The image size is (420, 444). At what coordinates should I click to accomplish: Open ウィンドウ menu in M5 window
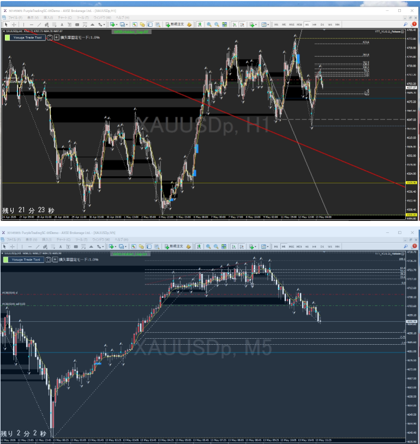click(101, 239)
